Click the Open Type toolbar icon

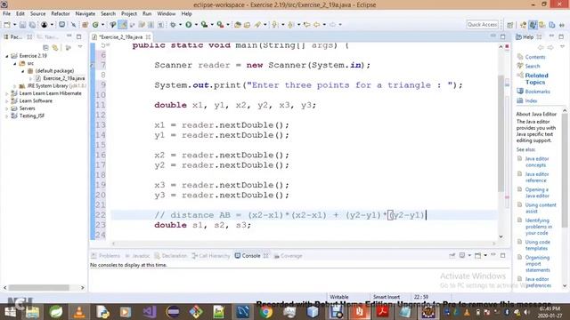(238, 25)
